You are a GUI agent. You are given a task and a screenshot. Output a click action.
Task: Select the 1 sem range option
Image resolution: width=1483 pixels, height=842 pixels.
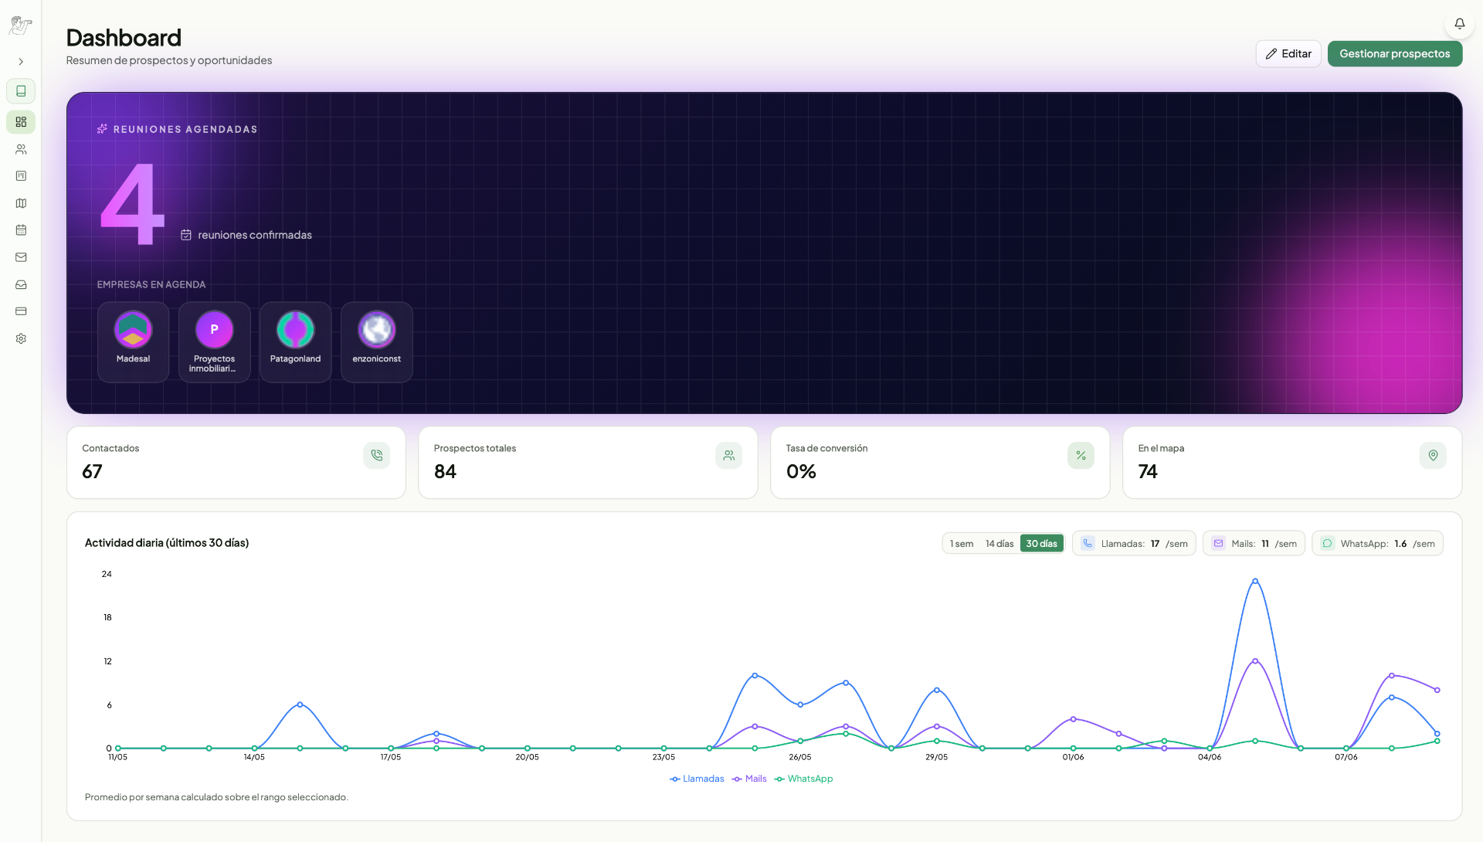962,544
